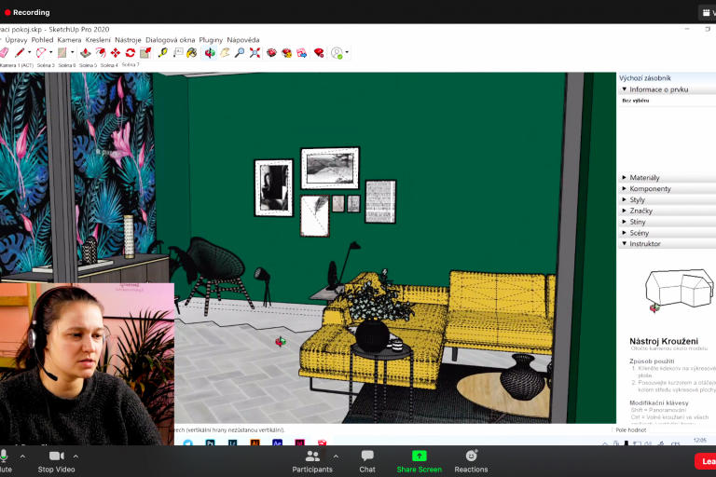The width and height of the screenshot is (716, 477).
Task: Toggle the Mute microphone button
Action: pyautogui.click(x=5, y=460)
